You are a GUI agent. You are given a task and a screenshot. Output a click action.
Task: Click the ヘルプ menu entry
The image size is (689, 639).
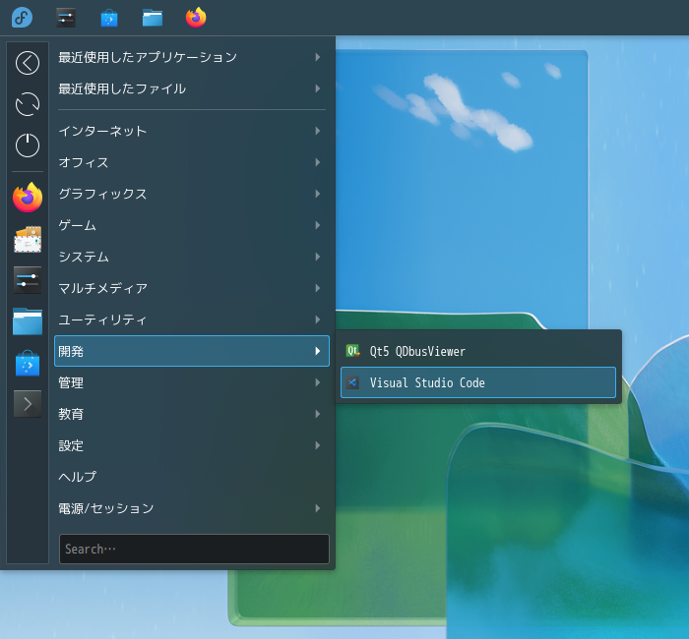[x=192, y=477]
